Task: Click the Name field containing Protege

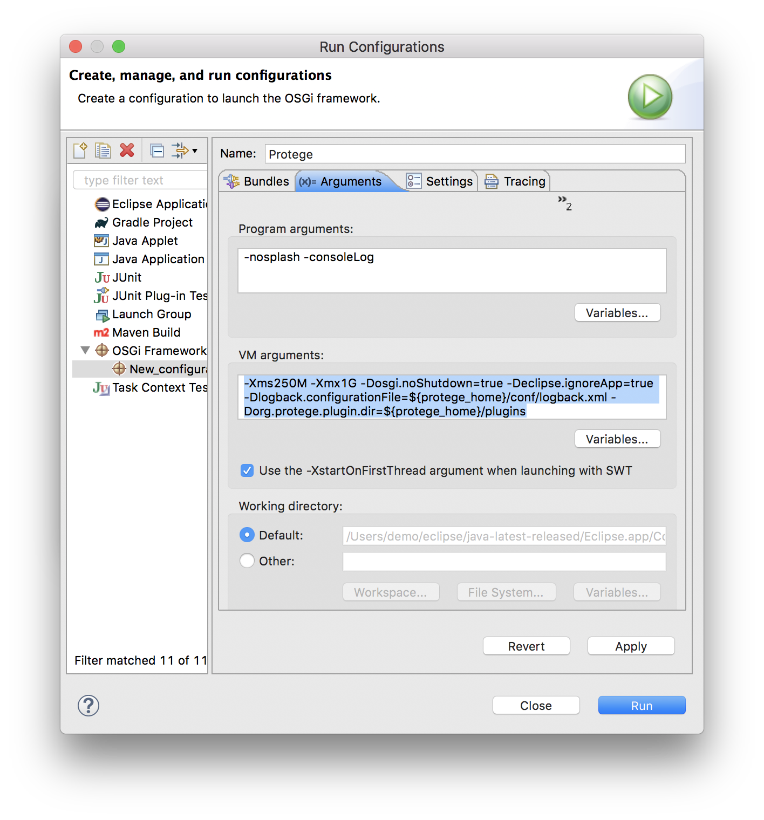Action: [x=475, y=154]
